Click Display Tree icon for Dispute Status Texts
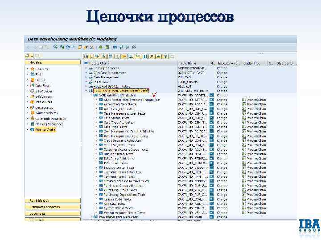The image size is (321, 240). [244, 154]
